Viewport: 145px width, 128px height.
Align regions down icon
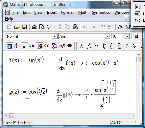[109, 27]
